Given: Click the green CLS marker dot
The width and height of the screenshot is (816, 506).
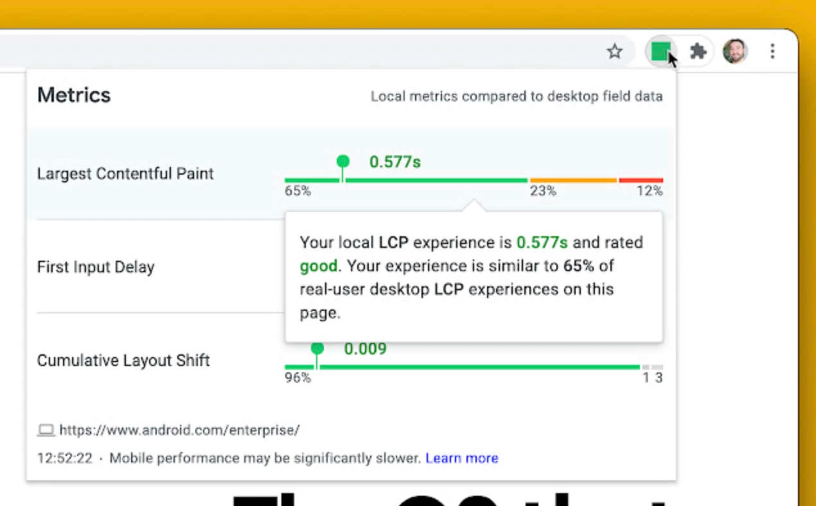Looking at the screenshot, I should coord(317,348).
